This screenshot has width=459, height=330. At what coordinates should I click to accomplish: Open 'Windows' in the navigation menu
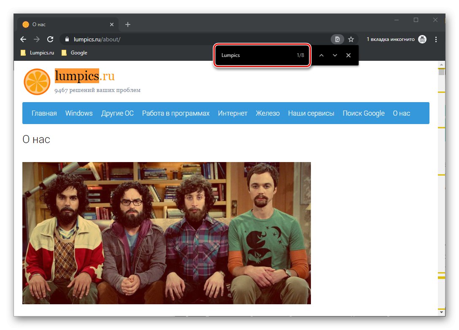(79, 114)
